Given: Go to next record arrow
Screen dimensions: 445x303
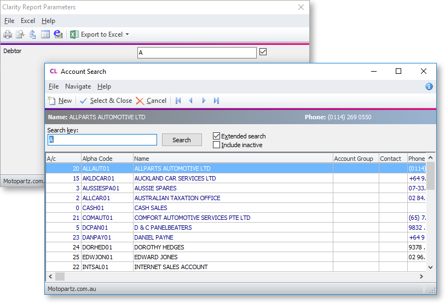Looking at the screenshot, I should point(204,101).
